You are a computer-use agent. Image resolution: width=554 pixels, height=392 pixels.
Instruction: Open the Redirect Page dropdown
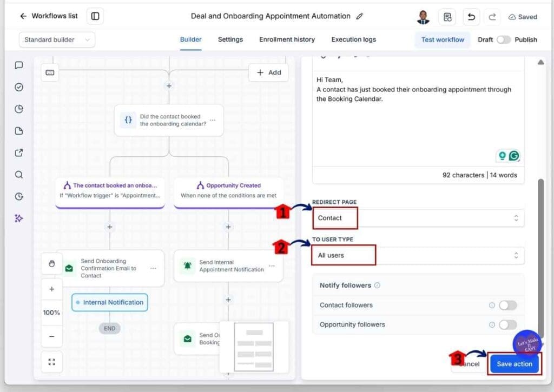coord(418,218)
